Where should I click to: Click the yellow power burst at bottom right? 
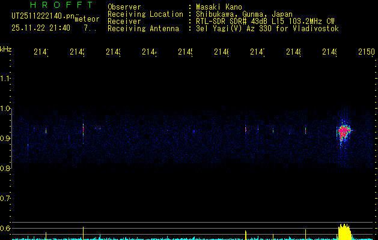pyautogui.click(x=344, y=232)
